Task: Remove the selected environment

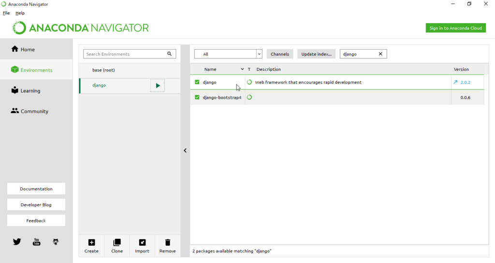Action: coord(168,246)
